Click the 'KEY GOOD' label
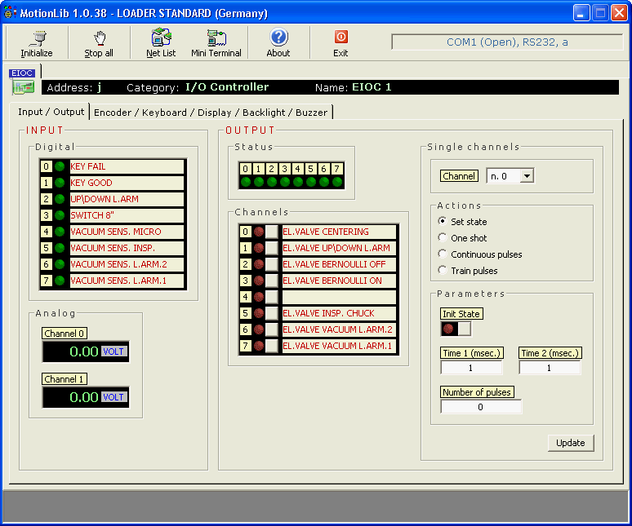 point(91,183)
